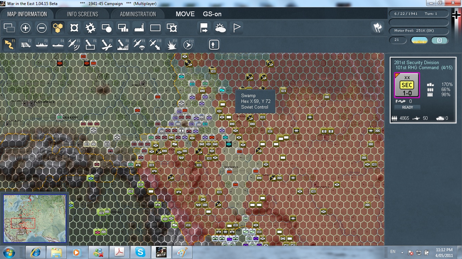This screenshot has height=259, width=462.
Task: Click the overlapping map layers icon
Action: 9,28
